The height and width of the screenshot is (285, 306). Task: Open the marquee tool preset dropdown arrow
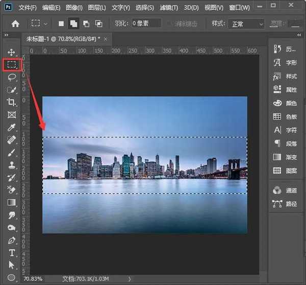coord(46,24)
